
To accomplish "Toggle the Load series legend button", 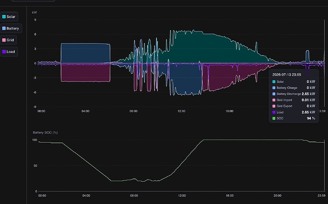I will pyautogui.click(x=9, y=52).
